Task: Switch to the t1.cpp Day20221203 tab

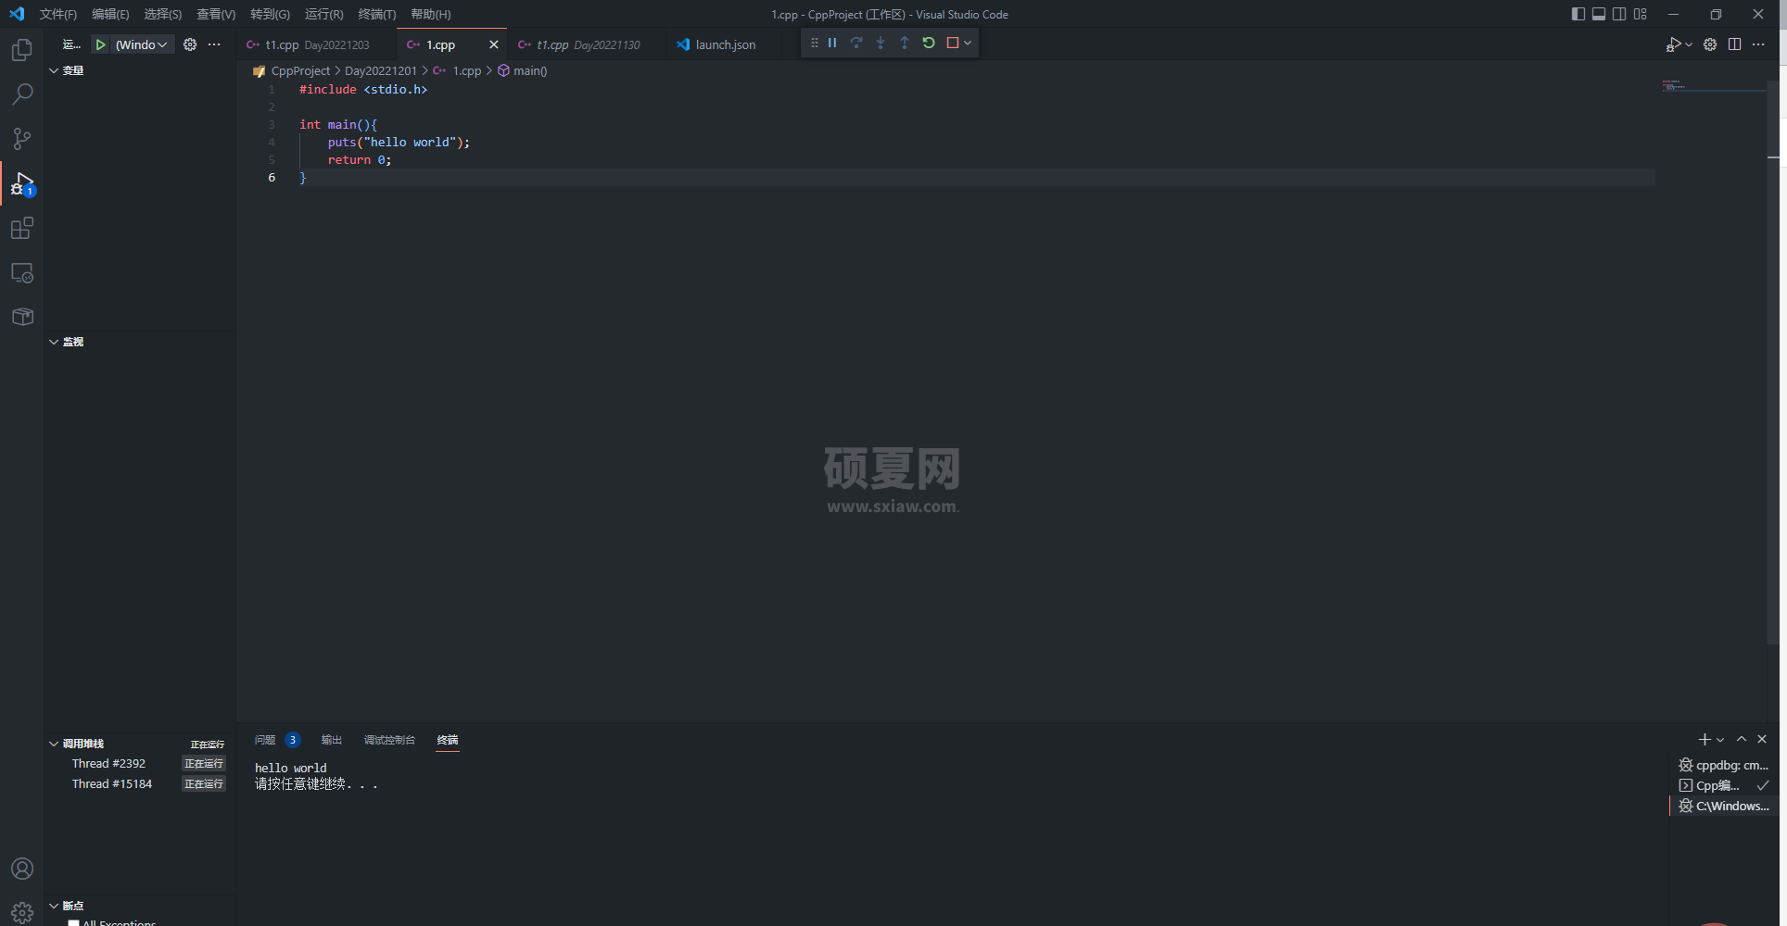Action: click(x=316, y=44)
